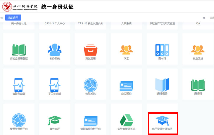This screenshot has width=214, height=135.
Task: Launch the 通行码 app
Action: coord(198,85)
